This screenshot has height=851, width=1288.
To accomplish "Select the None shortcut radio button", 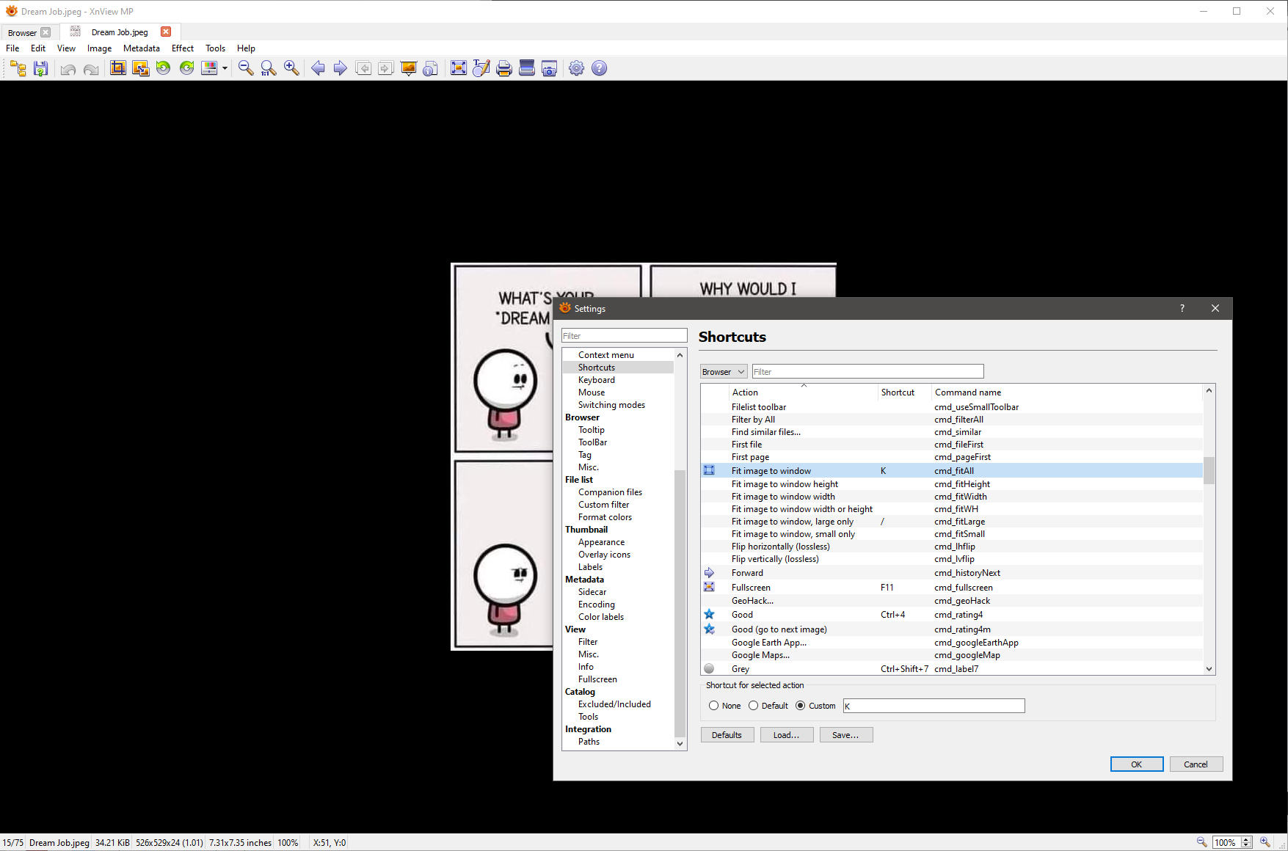I will tap(713, 706).
